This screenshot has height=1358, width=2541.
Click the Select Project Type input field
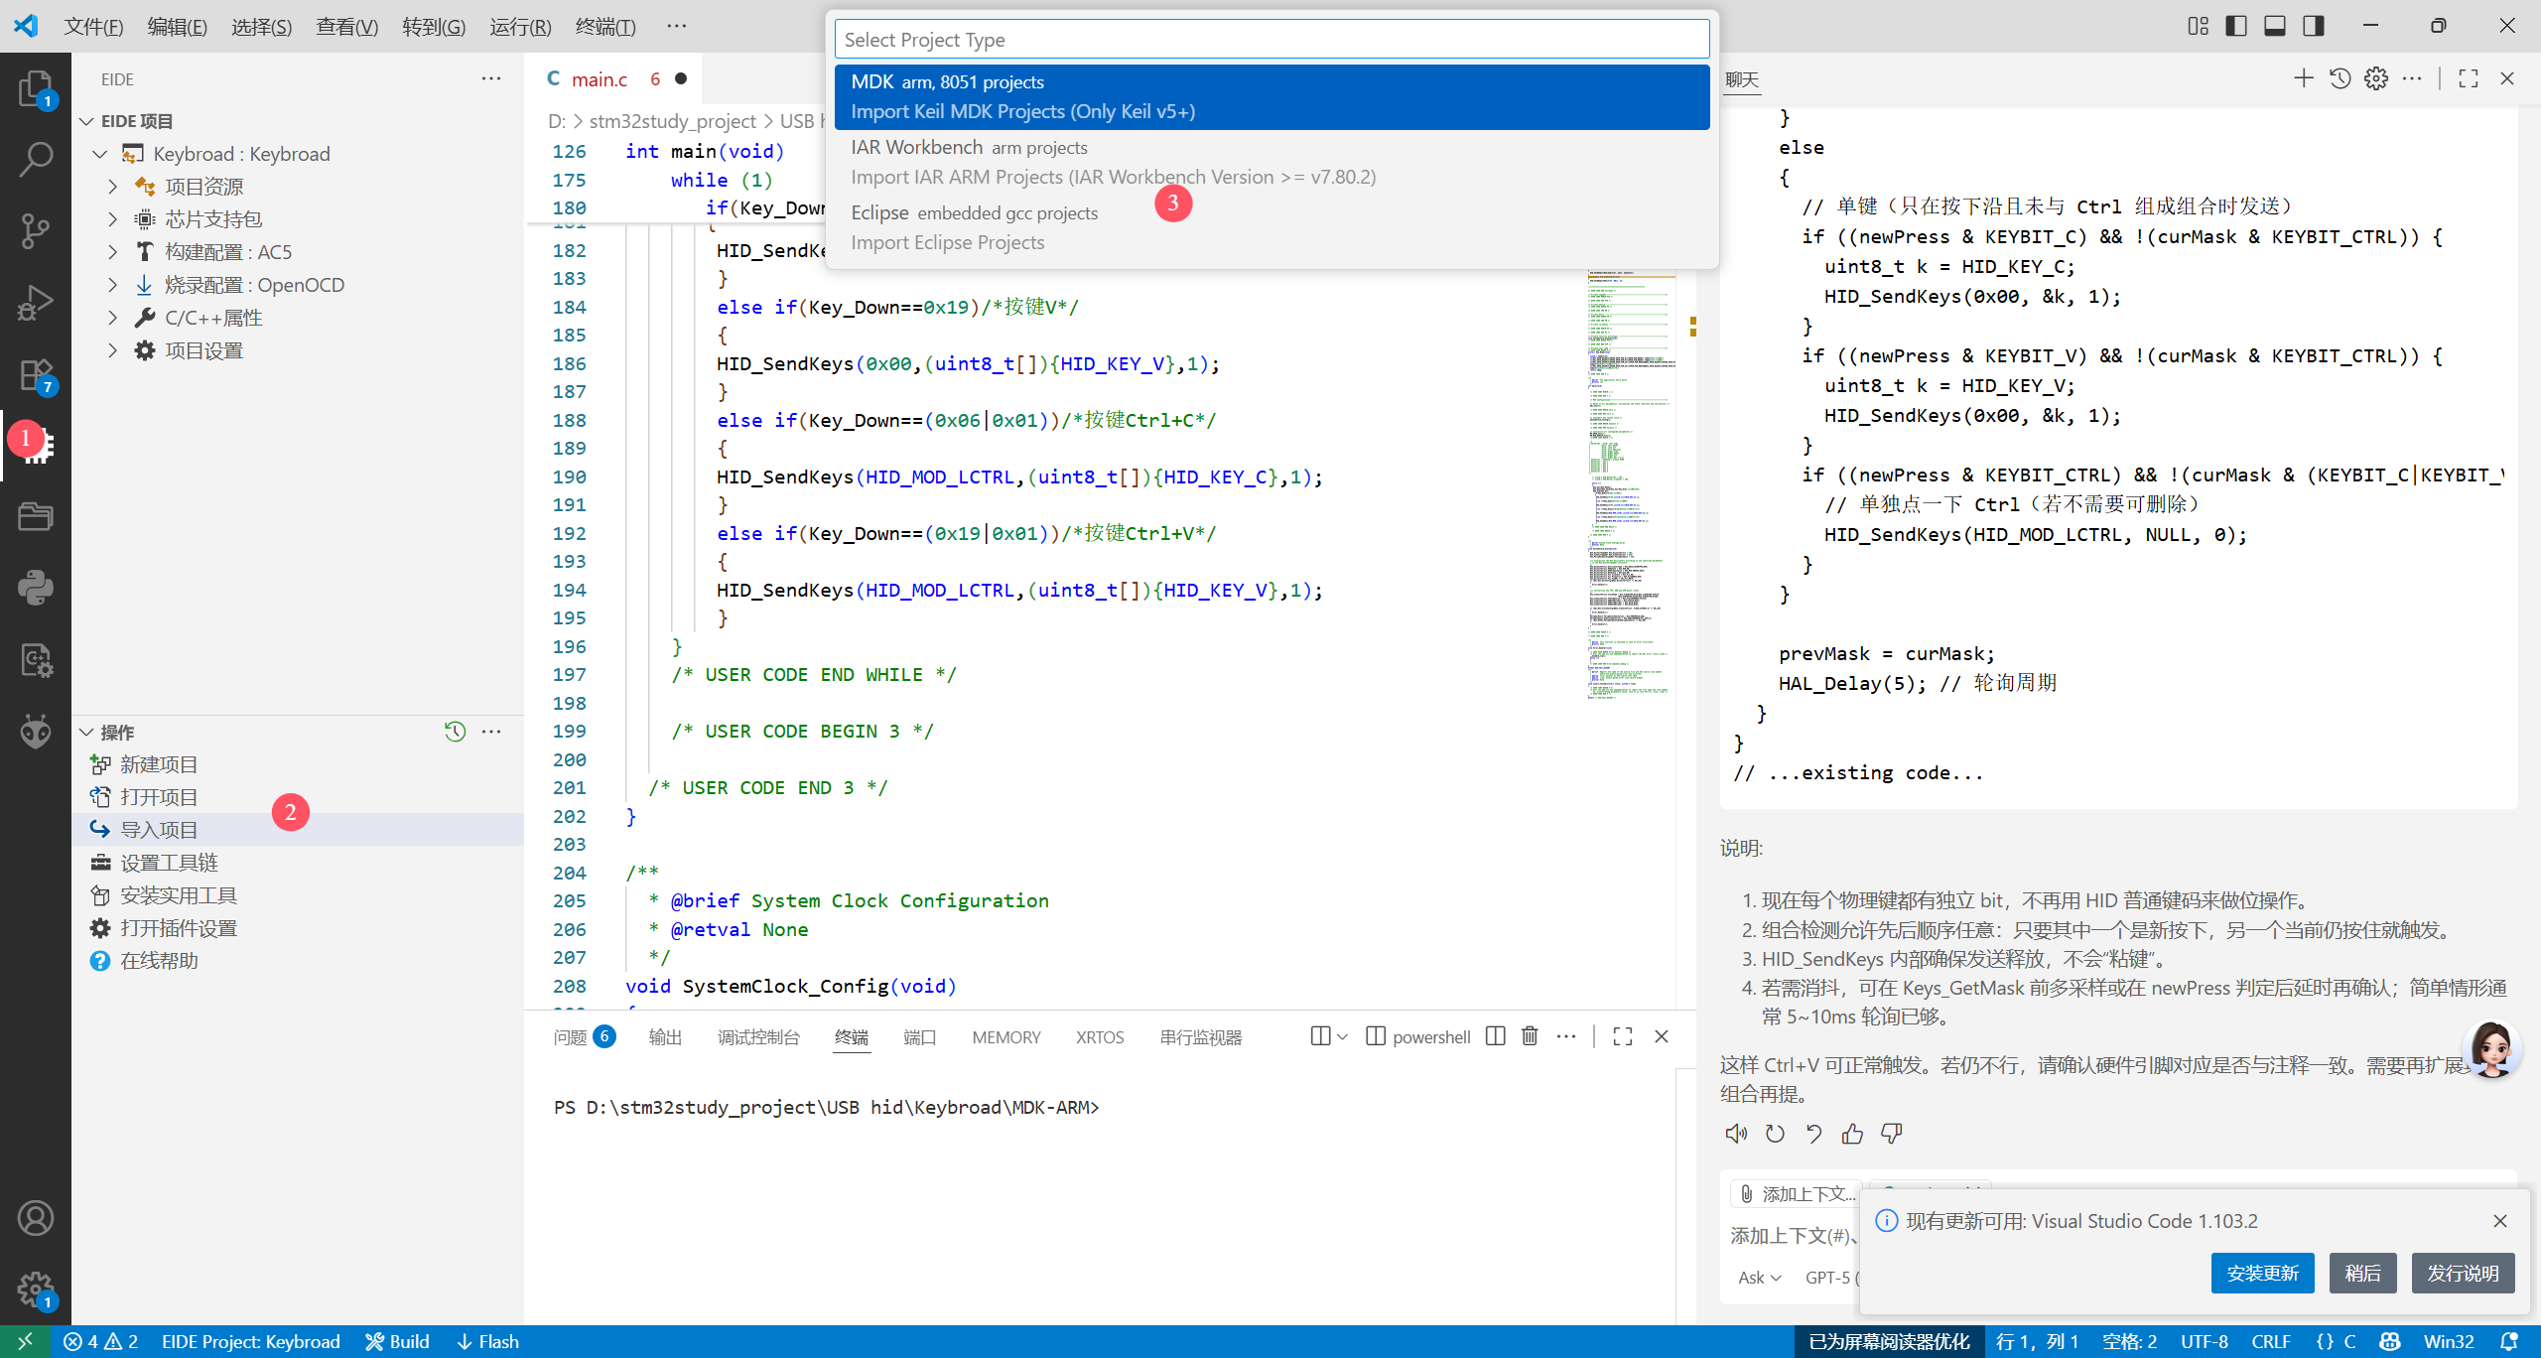click(x=1270, y=40)
